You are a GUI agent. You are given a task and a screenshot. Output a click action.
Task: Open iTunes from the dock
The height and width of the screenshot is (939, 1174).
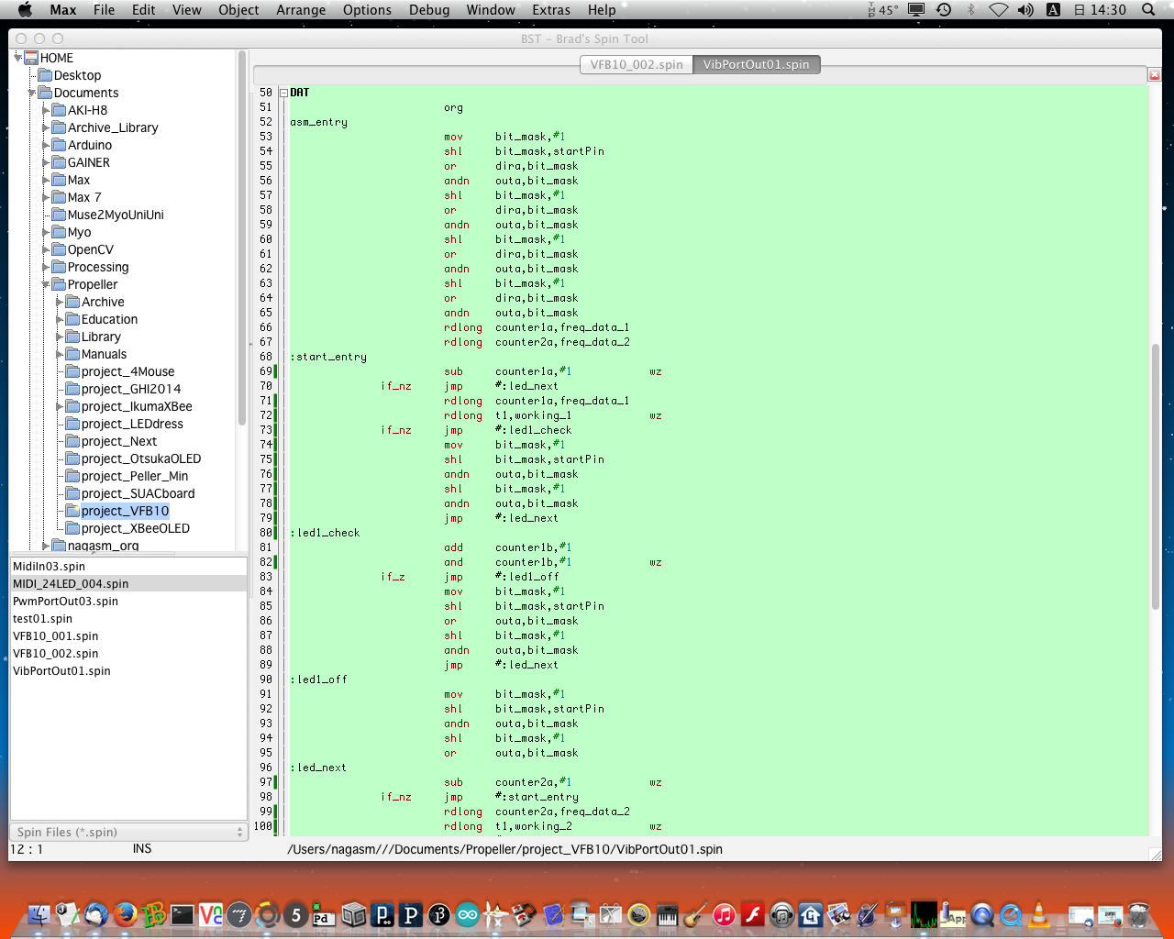[x=725, y=914]
